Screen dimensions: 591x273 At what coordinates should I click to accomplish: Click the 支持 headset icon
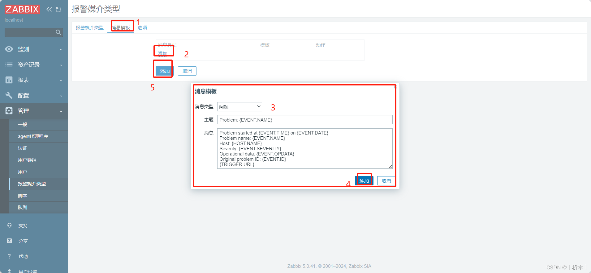(x=9, y=225)
